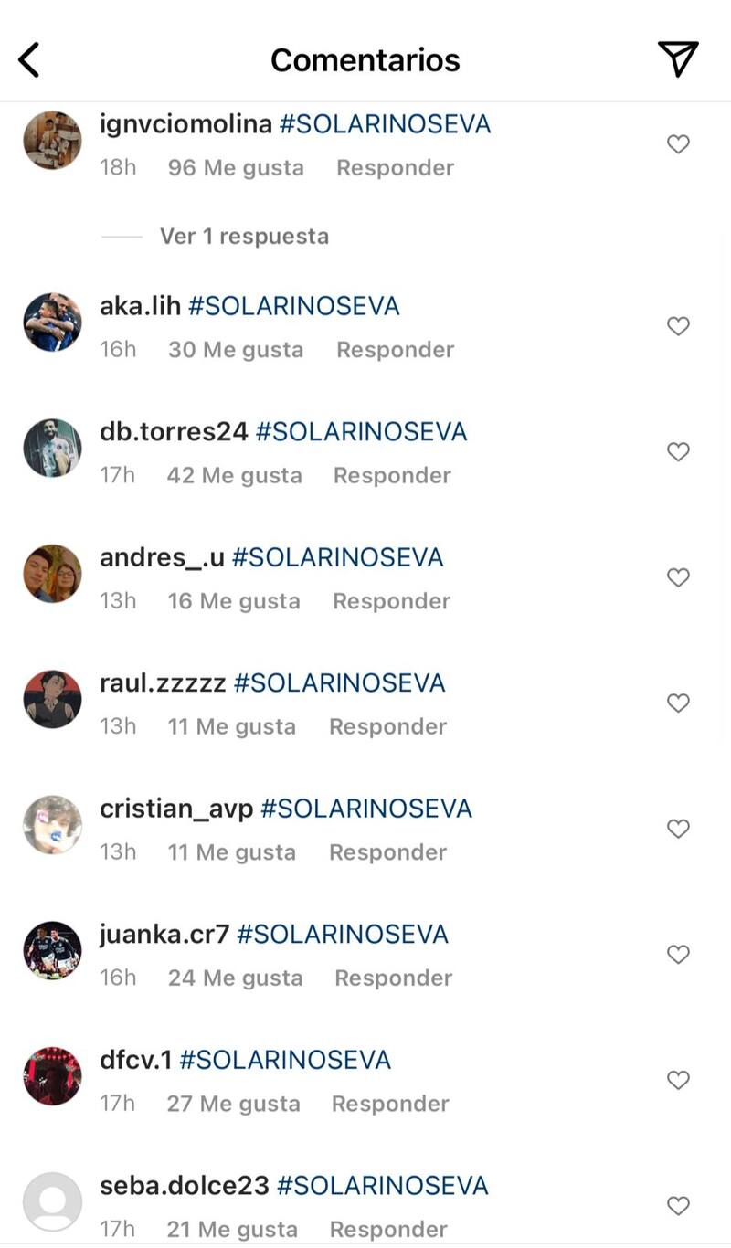This screenshot has width=731, height=1248.
Task: Go back using the arrow icon
Action: click(x=29, y=60)
